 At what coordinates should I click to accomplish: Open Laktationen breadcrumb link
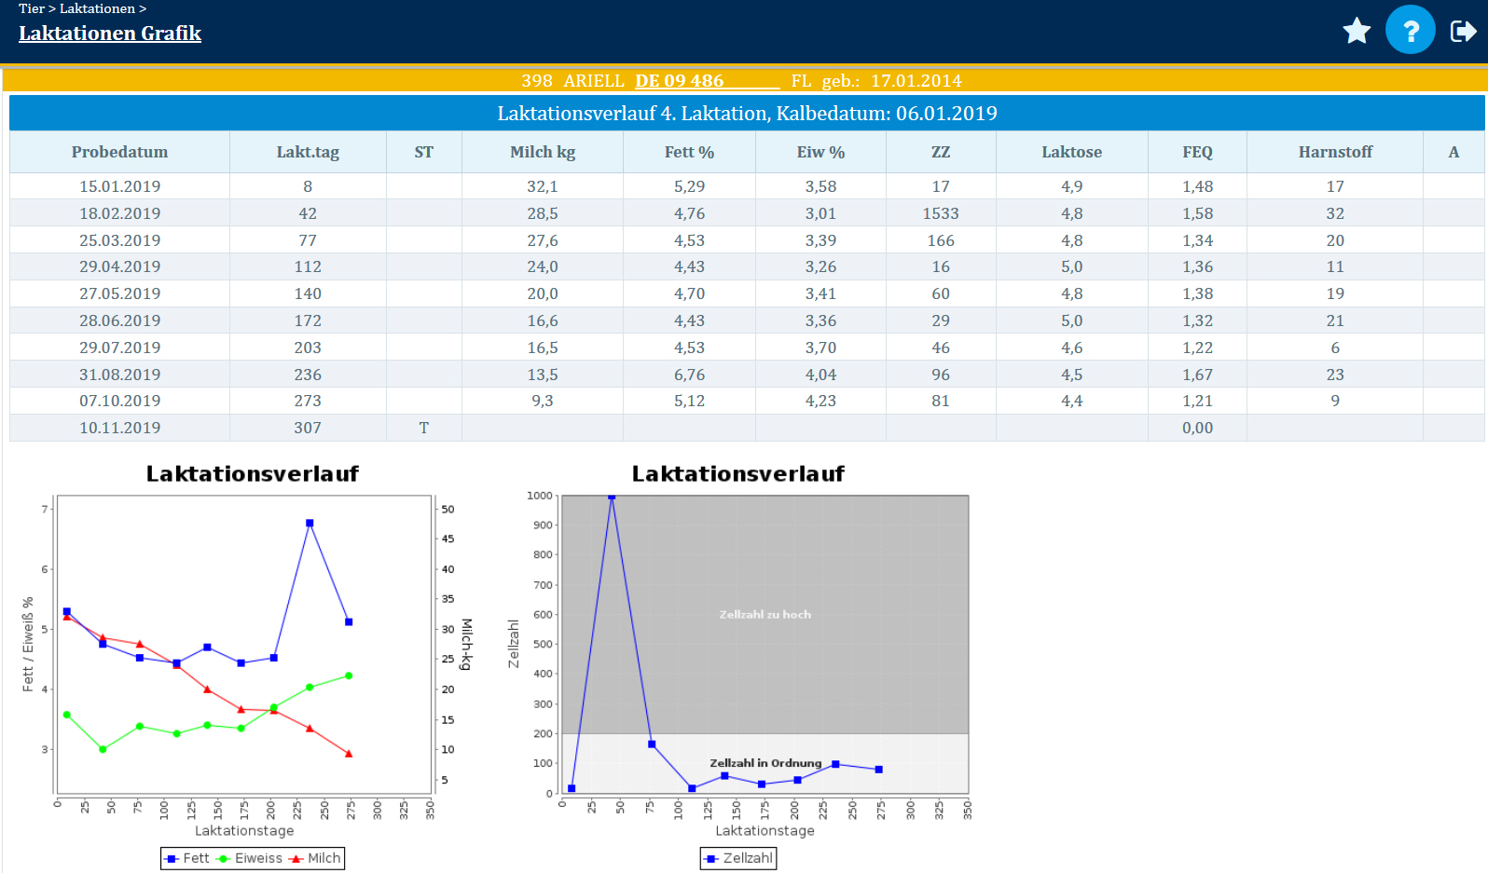[97, 8]
